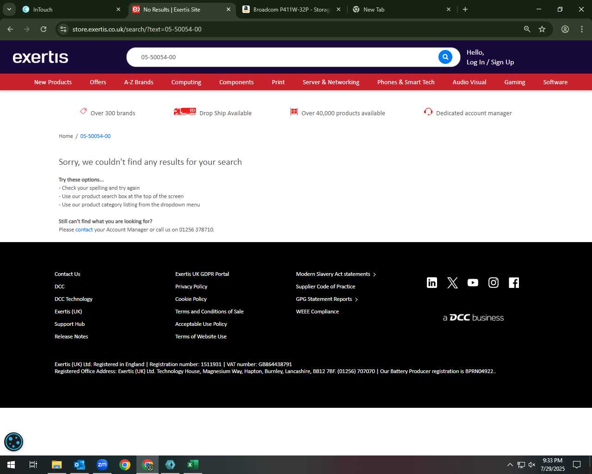Open Zoom from taskbar

point(102,465)
